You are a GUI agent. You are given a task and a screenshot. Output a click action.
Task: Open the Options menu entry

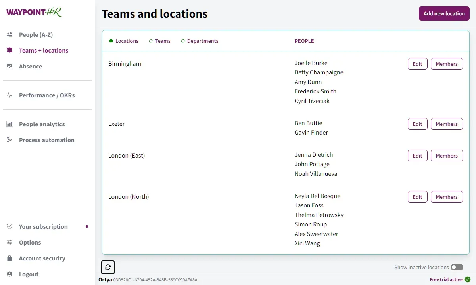[x=30, y=242]
